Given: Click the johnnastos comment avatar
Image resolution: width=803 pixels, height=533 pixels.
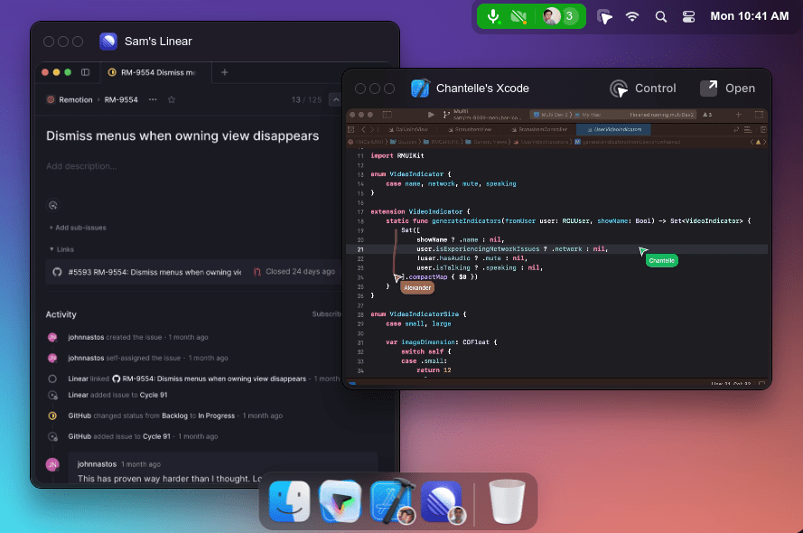Looking at the screenshot, I should pos(52,464).
